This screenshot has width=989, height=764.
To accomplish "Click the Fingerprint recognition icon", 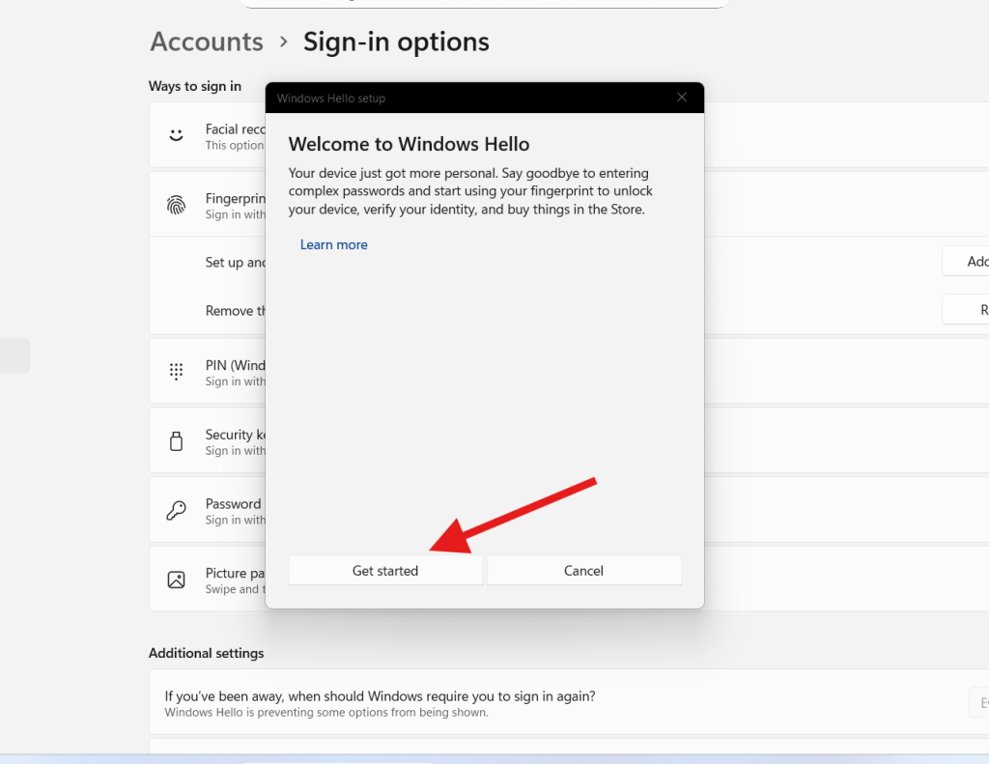I will 176,204.
